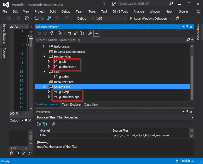Click the Redo toolbar icon
The width and height of the screenshot is (203, 164).
(67, 18)
